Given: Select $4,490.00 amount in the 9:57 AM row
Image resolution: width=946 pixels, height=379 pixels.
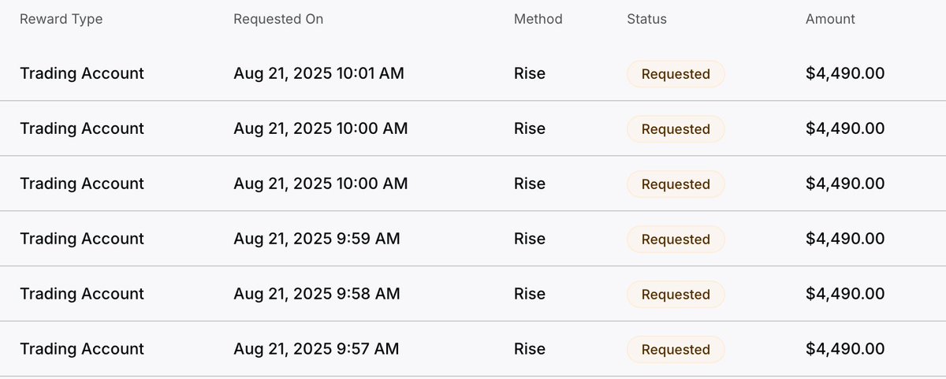Looking at the screenshot, I should 845,349.
